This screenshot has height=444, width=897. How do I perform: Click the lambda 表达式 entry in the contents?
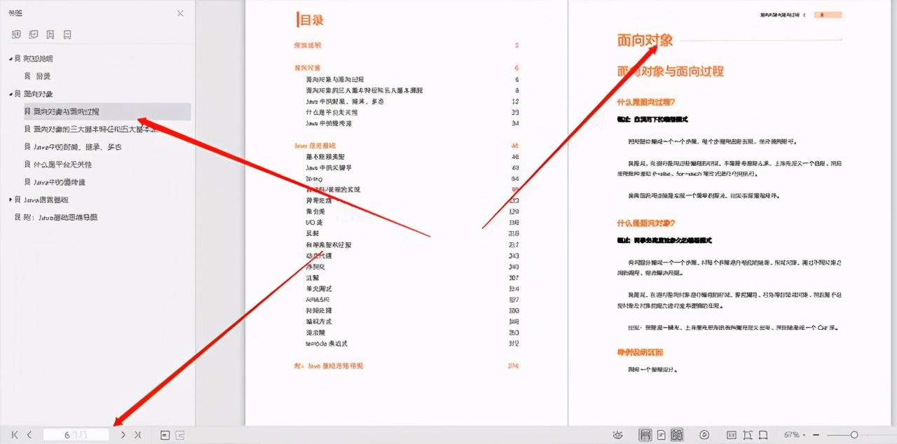pos(327,344)
